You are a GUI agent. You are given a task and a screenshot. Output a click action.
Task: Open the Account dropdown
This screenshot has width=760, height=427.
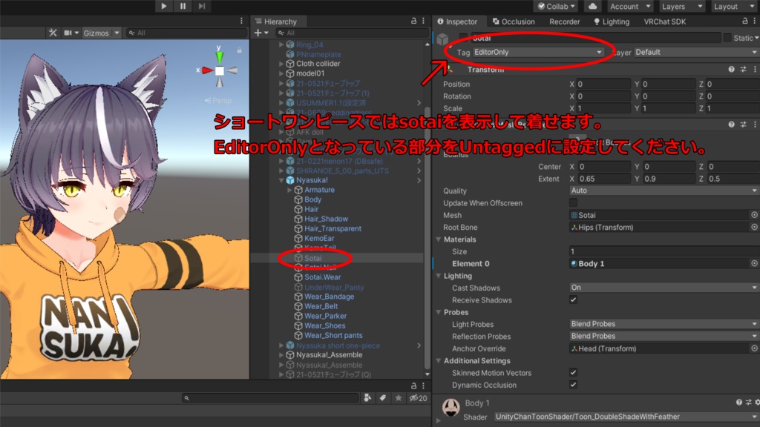pos(629,6)
